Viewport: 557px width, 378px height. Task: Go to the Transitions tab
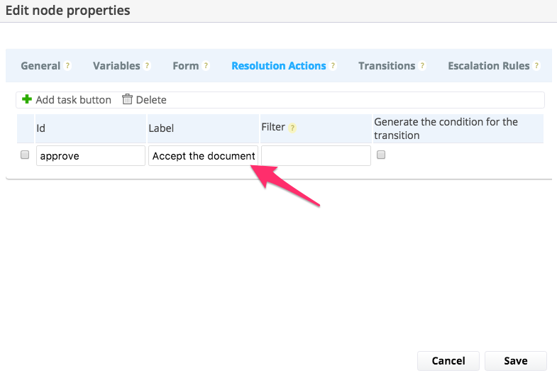coord(387,66)
